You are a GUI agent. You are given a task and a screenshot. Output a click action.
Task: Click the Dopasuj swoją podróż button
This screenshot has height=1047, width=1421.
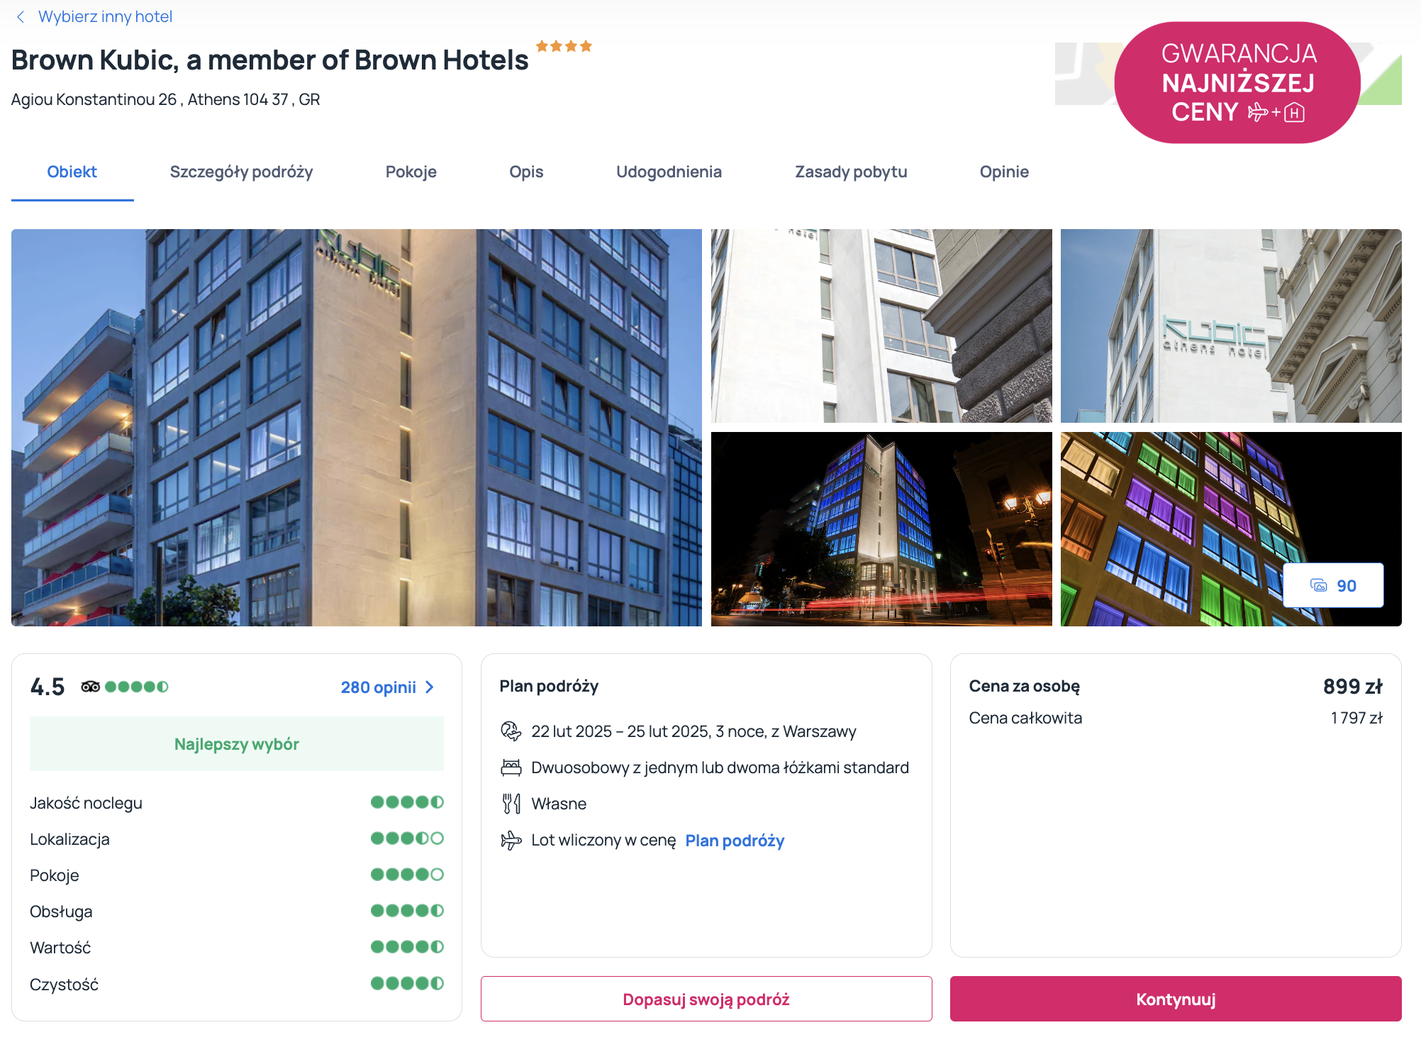pyautogui.click(x=706, y=999)
